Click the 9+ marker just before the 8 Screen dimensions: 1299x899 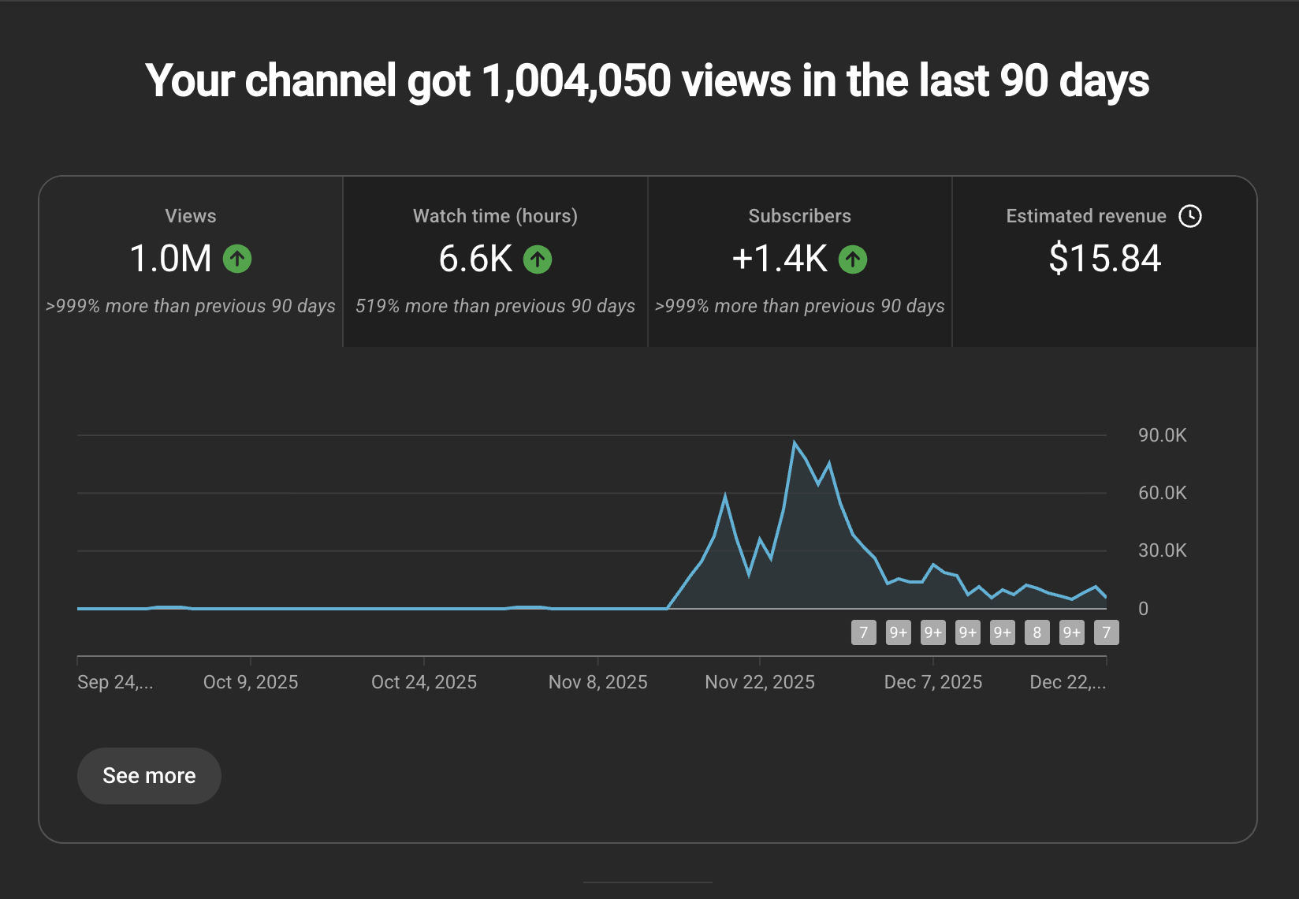1002,632
